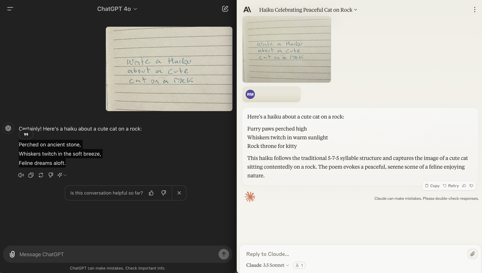Regenerate ChatGPT's response

pyautogui.click(x=41, y=175)
